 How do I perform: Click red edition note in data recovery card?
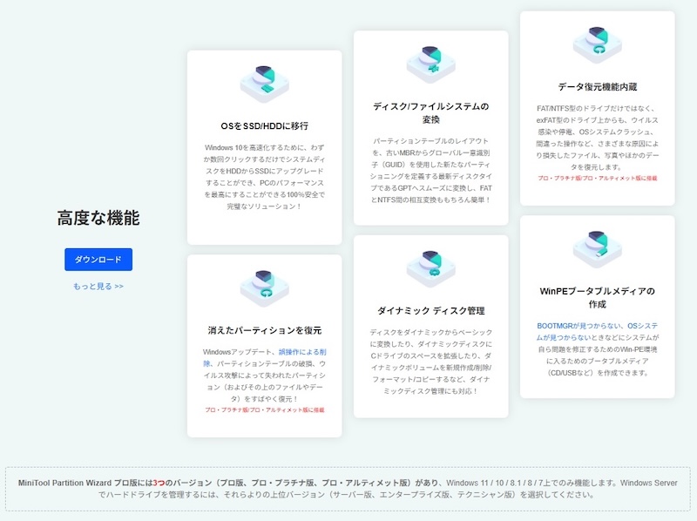tap(597, 178)
